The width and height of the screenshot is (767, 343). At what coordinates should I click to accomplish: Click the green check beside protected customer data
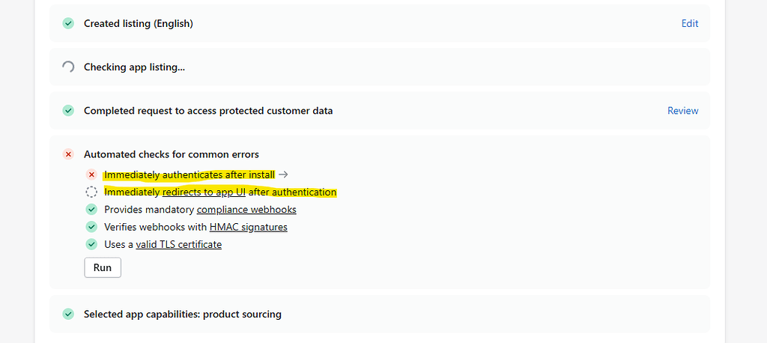[x=68, y=111]
